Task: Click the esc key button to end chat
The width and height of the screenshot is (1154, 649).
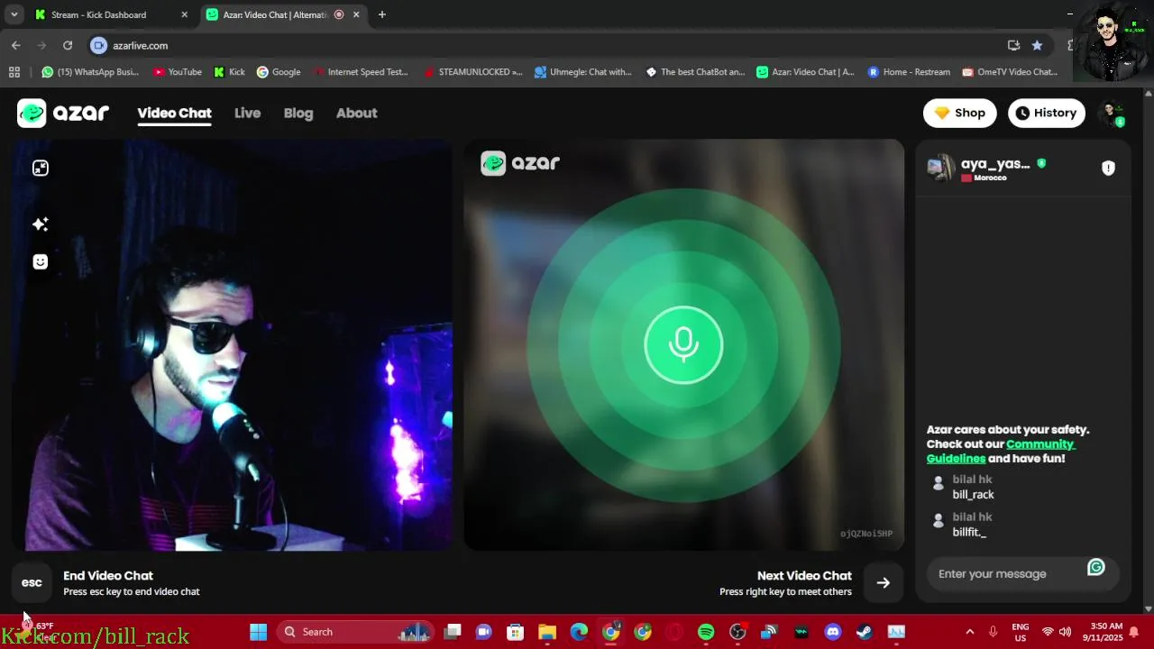Action: click(32, 582)
